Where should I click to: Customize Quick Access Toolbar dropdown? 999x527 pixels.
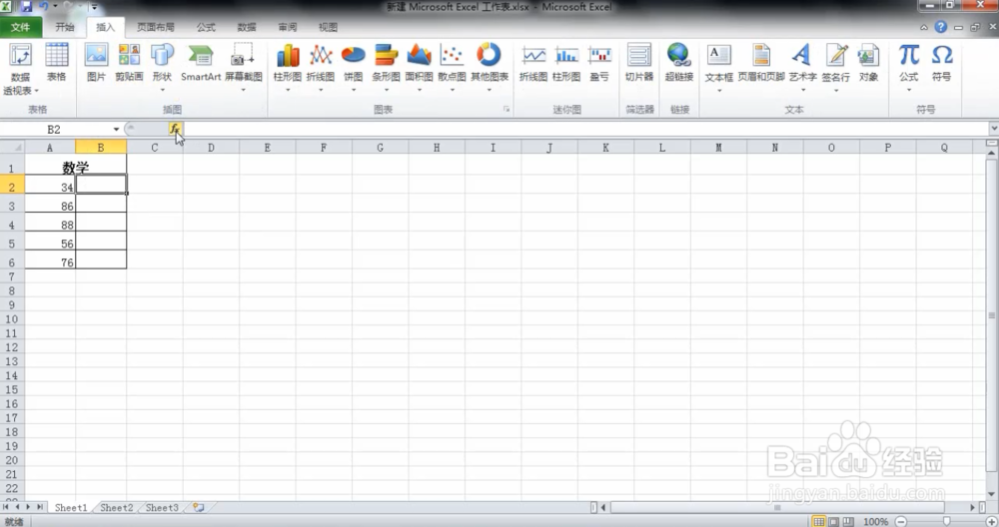click(x=94, y=7)
